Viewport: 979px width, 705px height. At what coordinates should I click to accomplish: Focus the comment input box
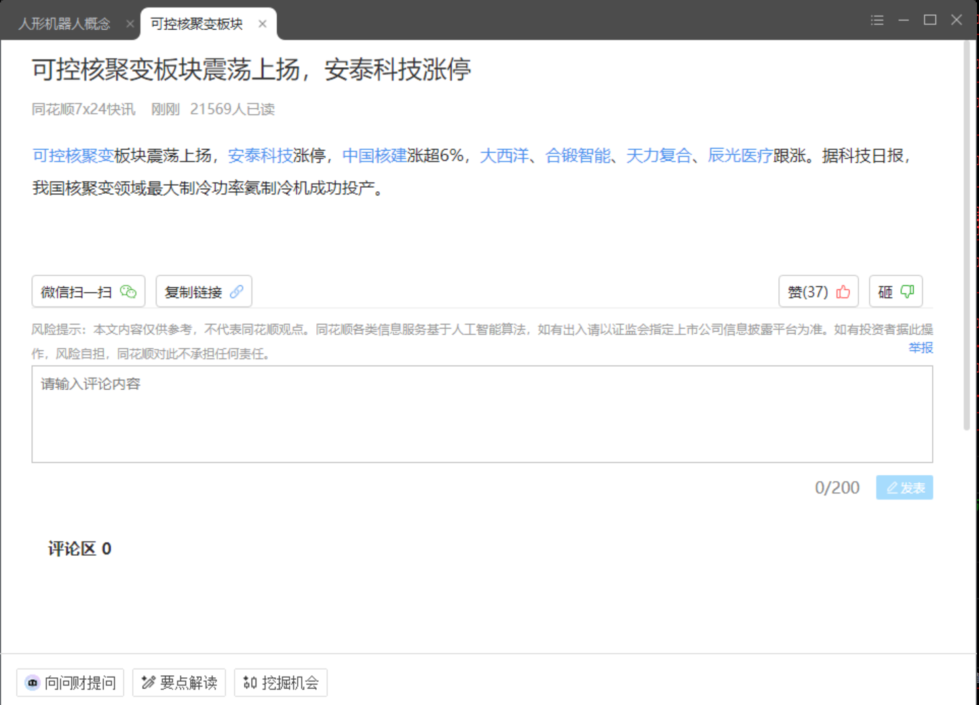point(482,414)
